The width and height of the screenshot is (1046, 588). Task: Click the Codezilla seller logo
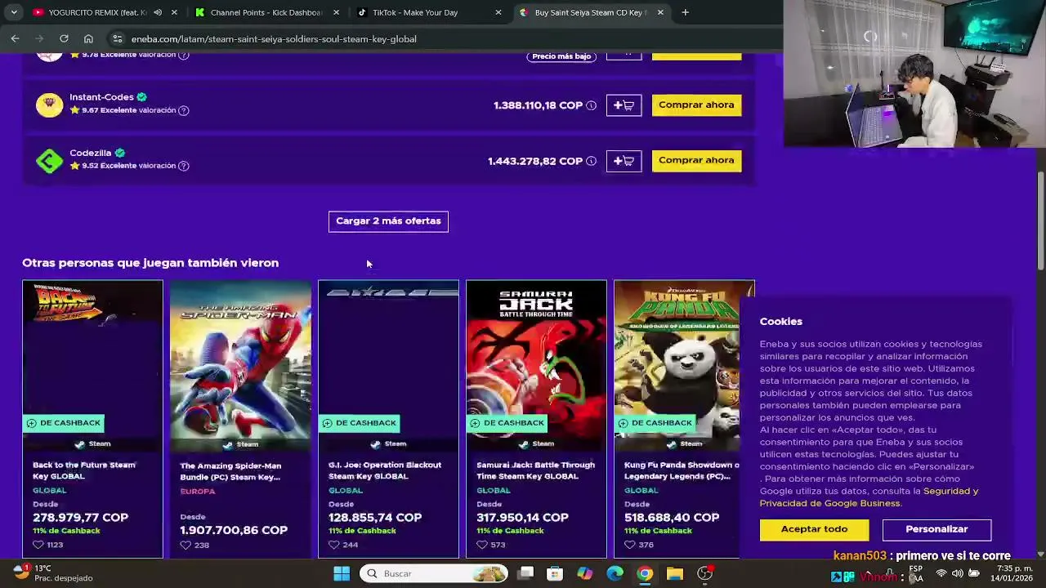[x=49, y=160]
